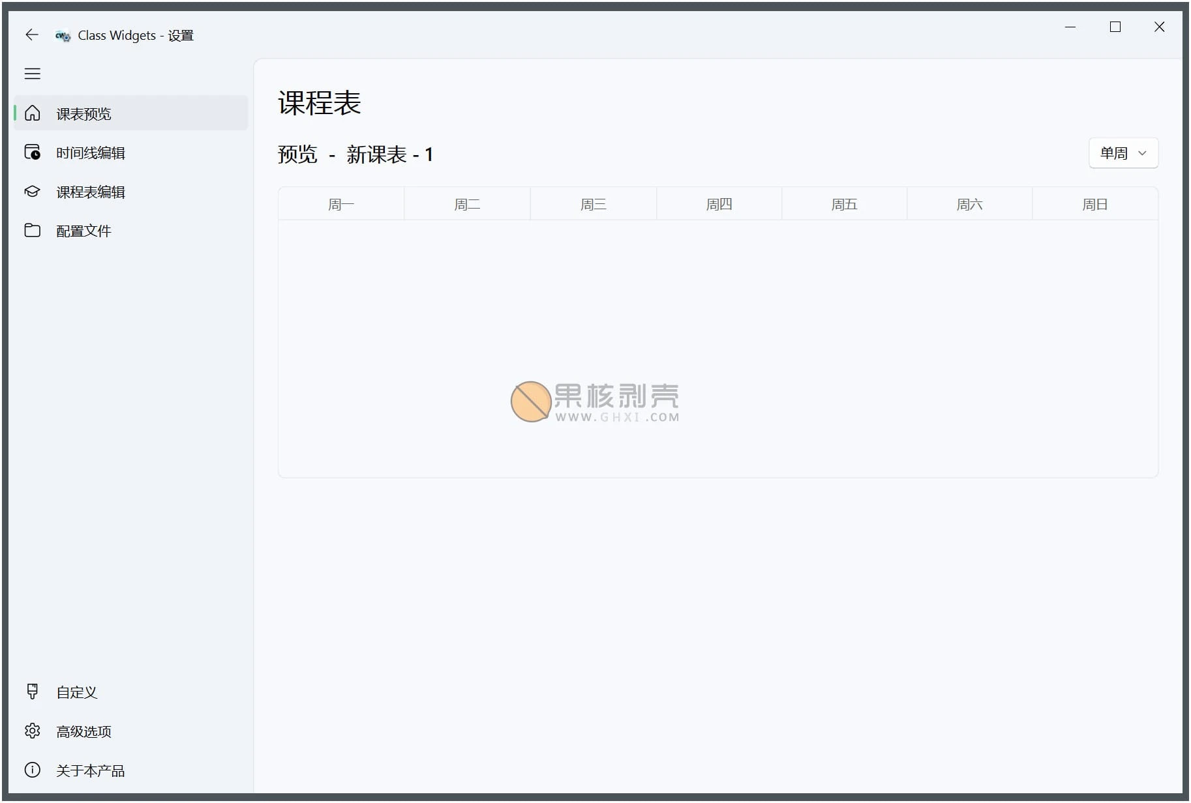Image resolution: width=1191 pixels, height=803 pixels.
Task: Select the 周日 column header
Action: tap(1094, 205)
